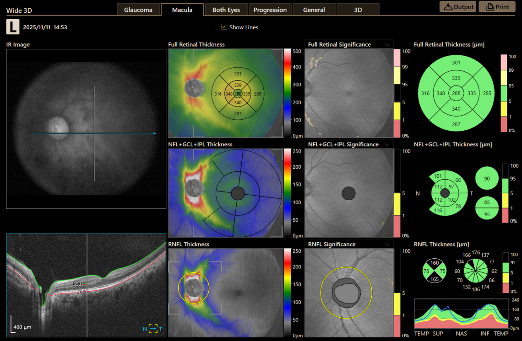Click the IR Image fundus photo
Screen dimensions: 522x341
86,129
